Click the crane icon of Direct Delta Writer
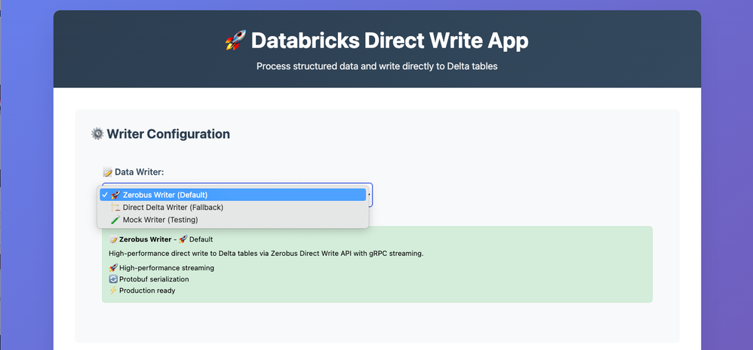Image resolution: width=753 pixels, height=350 pixels. coord(115,208)
